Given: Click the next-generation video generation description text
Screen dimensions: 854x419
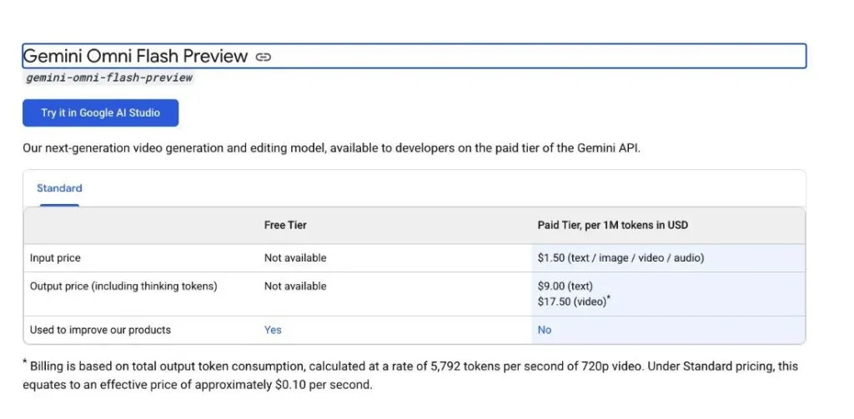Looking at the screenshot, I should pos(332,148).
